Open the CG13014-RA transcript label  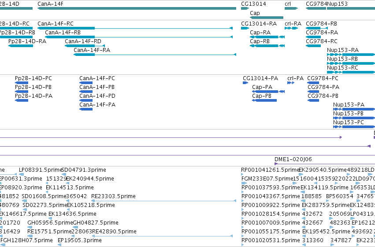(x=259, y=24)
